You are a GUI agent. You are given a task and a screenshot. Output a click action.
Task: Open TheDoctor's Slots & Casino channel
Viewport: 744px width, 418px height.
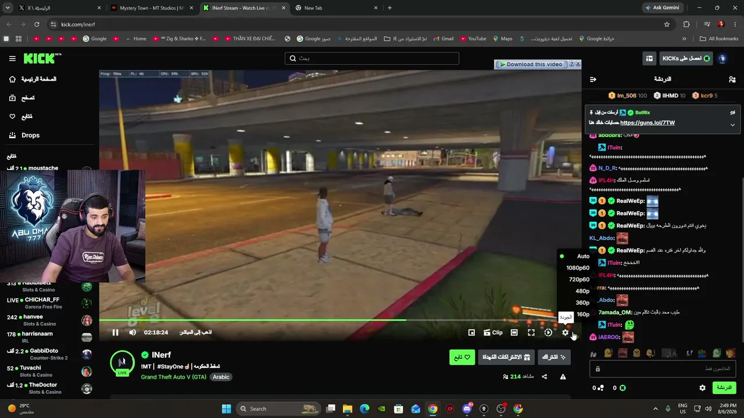(49, 388)
